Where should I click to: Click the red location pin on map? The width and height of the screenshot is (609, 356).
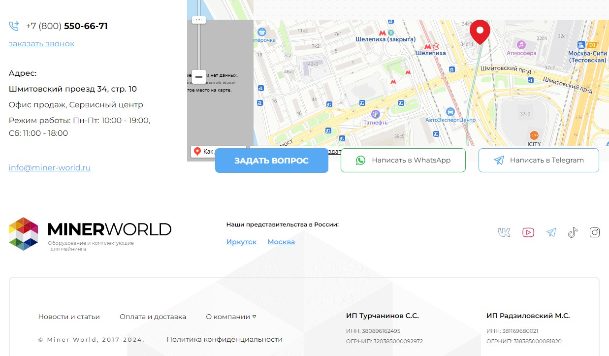[480, 31]
